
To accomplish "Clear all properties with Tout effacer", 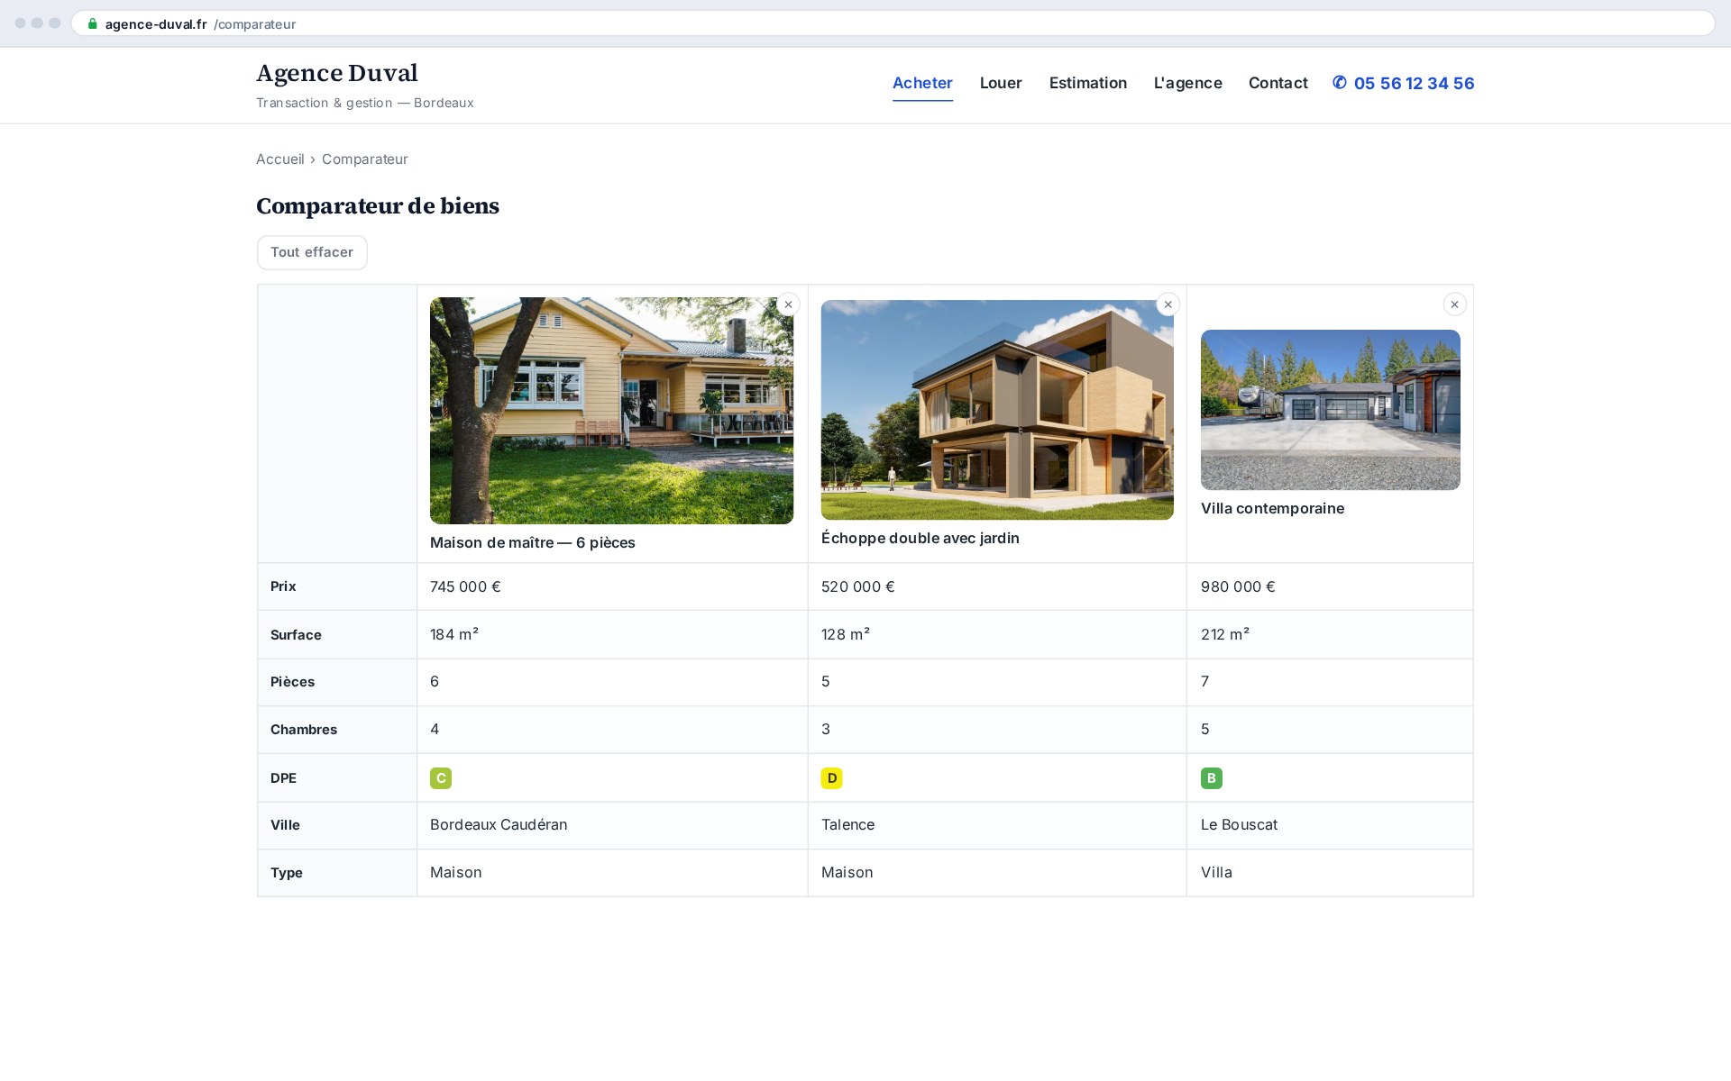I will pyautogui.click(x=312, y=252).
